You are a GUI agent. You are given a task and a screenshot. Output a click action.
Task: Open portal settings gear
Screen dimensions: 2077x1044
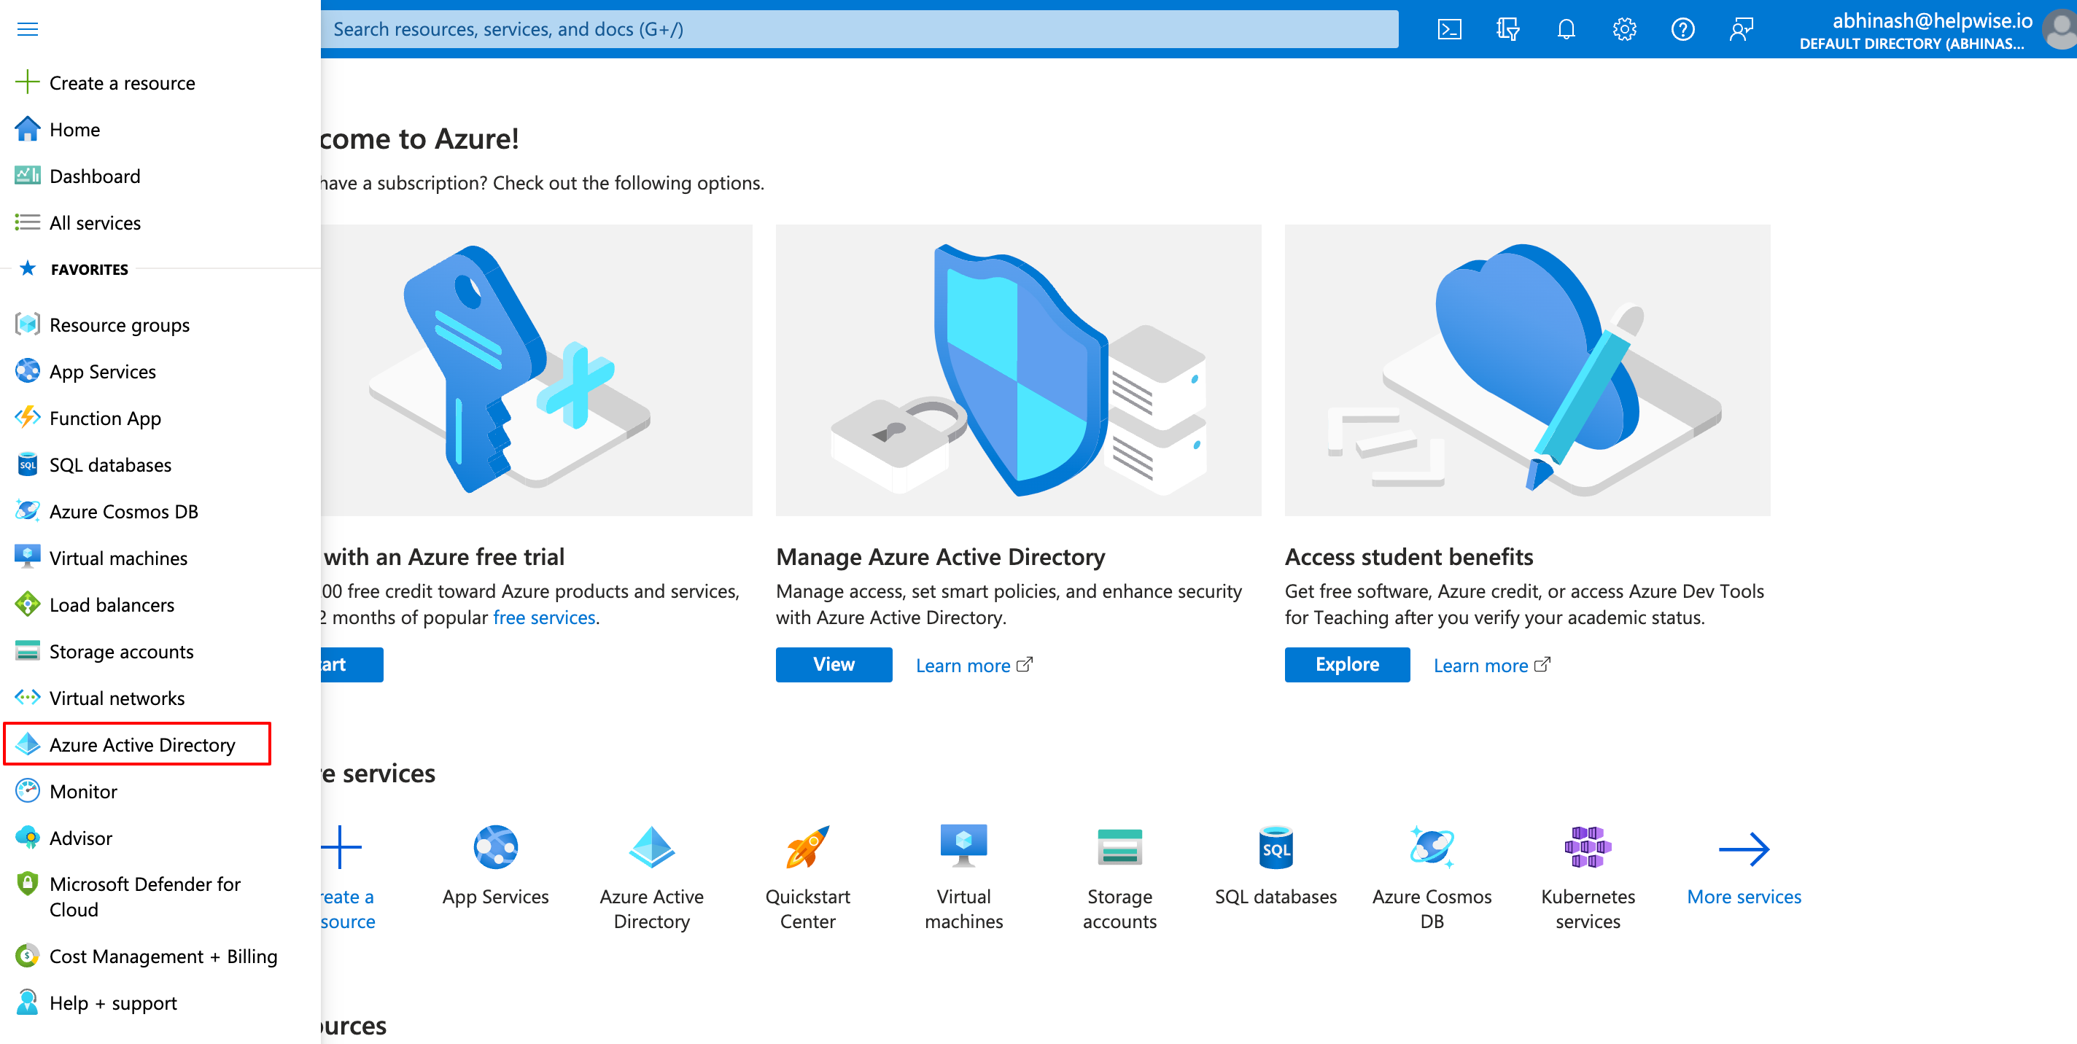1624,30
